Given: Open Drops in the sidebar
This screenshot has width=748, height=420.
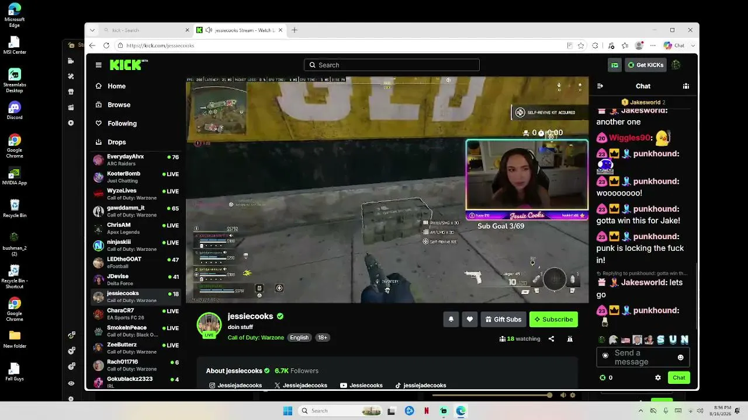Looking at the screenshot, I should [136, 142].
